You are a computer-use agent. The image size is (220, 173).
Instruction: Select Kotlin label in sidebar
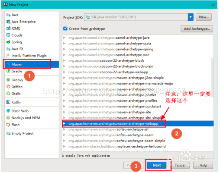[x=16, y=102]
